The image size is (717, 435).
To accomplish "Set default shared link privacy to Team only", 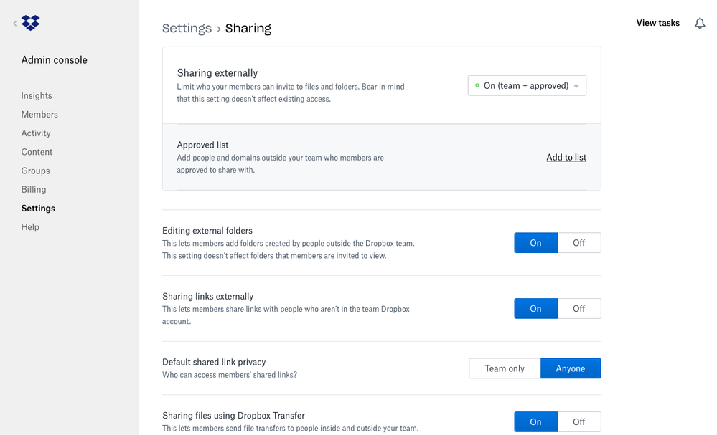I will pyautogui.click(x=505, y=368).
